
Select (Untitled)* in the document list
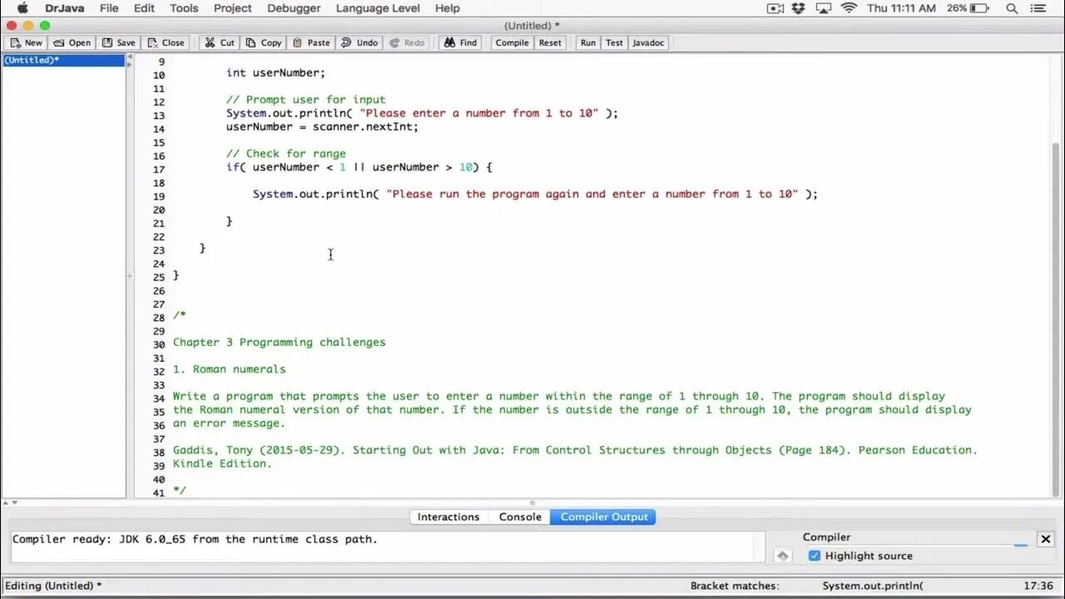coord(63,60)
